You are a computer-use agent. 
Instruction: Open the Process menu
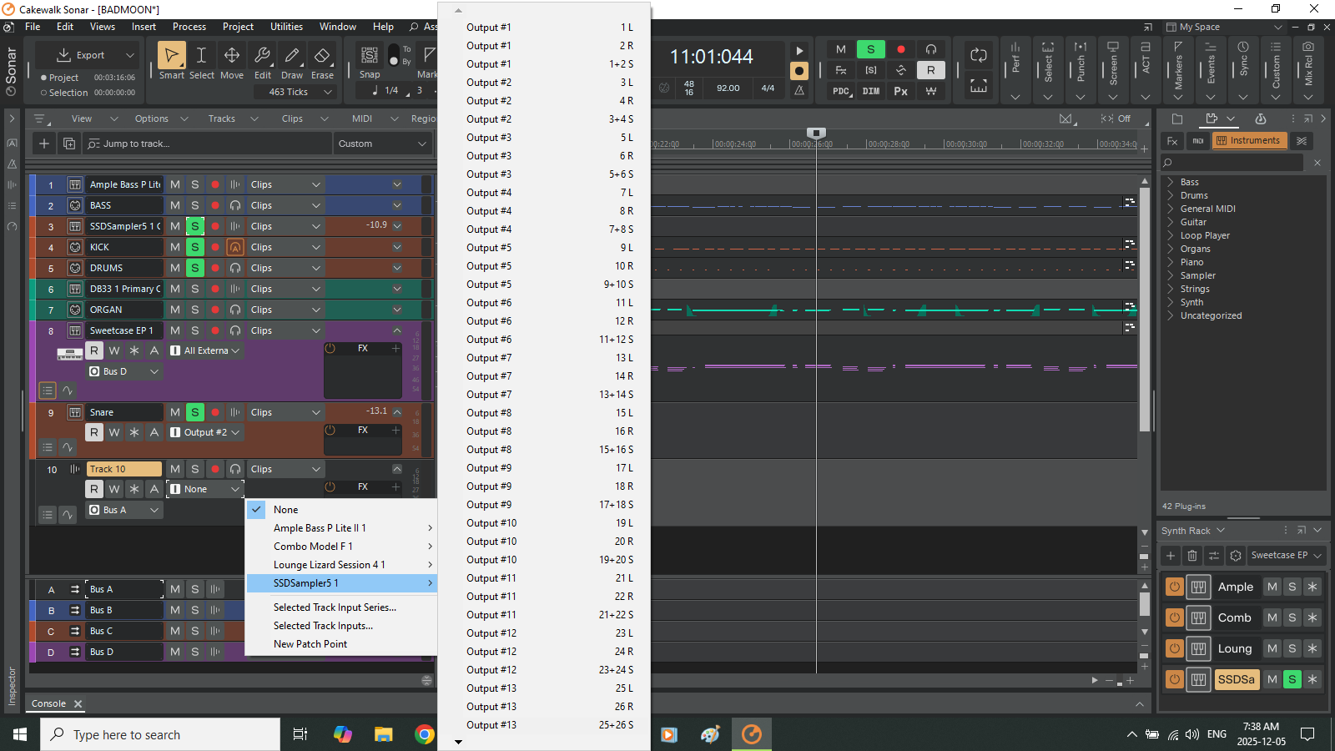coord(189,27)
